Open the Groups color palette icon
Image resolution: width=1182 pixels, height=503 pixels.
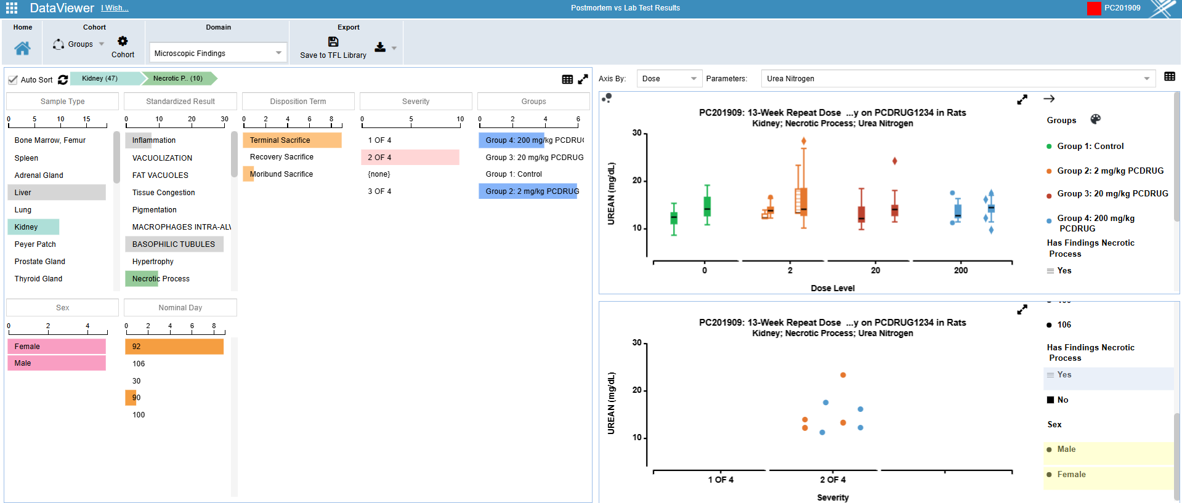click(x=1095, y=119)
